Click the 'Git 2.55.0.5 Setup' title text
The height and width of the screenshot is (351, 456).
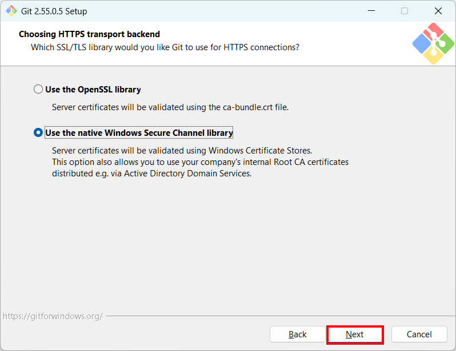tap(54, 11)
